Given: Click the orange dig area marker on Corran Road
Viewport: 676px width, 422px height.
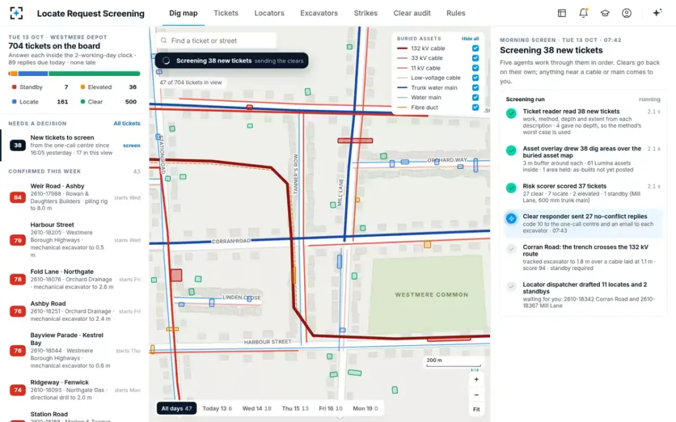Looking at the screenshot, I should (427, 244).
